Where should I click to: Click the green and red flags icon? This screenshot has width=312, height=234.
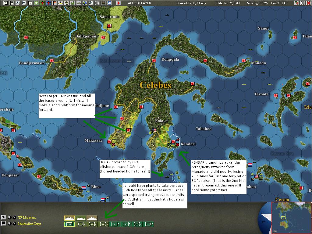pyautogui.click(x=296, y=3)
